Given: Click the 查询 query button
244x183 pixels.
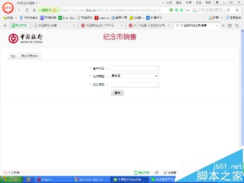Looking at the screenshot, I should [x=118, y=93].
